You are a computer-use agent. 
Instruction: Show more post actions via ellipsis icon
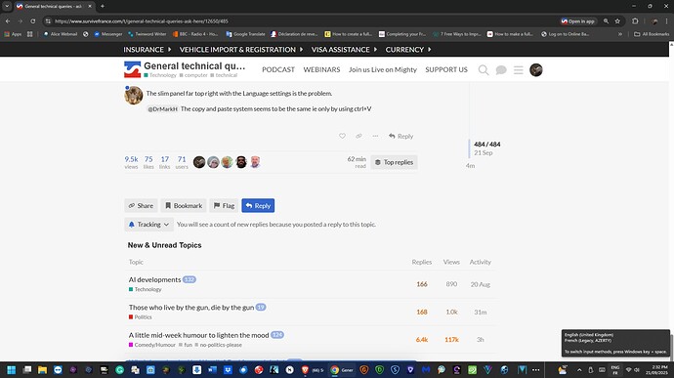[375, 136]
